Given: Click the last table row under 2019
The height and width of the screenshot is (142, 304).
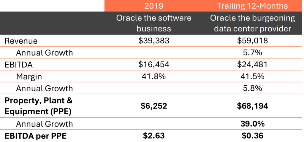Looking at the screenshot, I should pyautogui.click(x=154, y=135).
